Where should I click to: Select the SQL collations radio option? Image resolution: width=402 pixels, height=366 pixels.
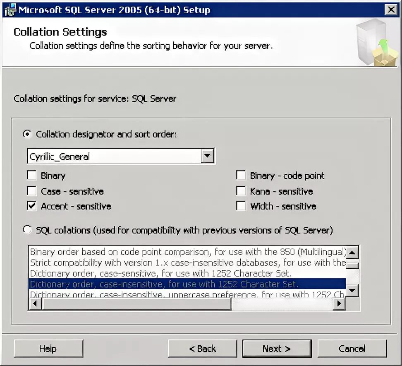pyautogui.click(x=27, y=230)
